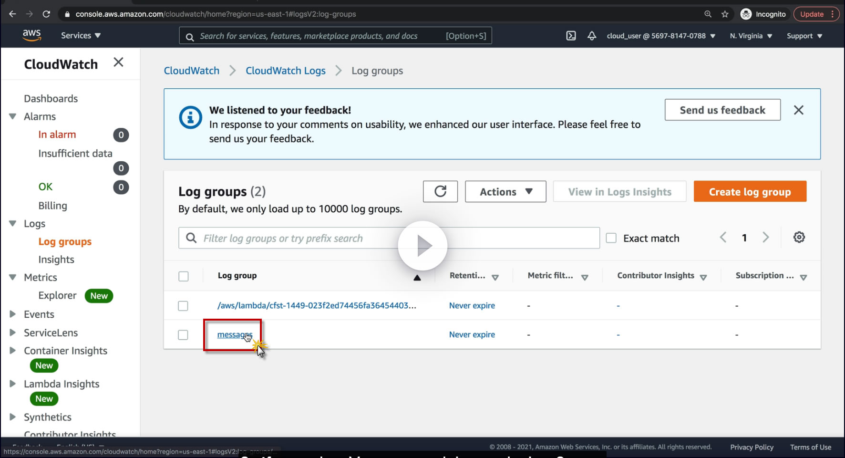Image resolution: width=845 pixels, height=458 pixels.
Task: Go to next page of log groups
Action: click(x=765, y=238)
